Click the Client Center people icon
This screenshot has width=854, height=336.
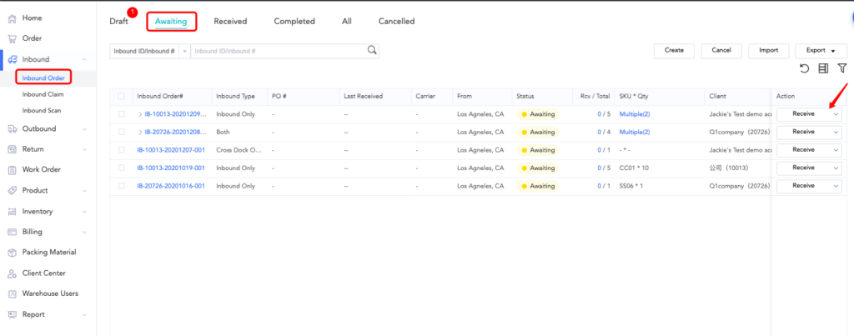(x=12, y=273)
